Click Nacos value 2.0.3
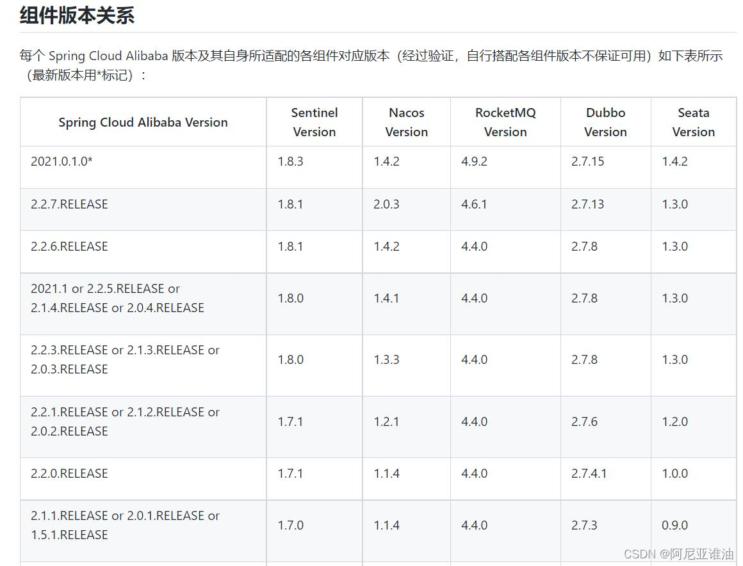This screenshot has width=743, height=566. click(386, 204)
